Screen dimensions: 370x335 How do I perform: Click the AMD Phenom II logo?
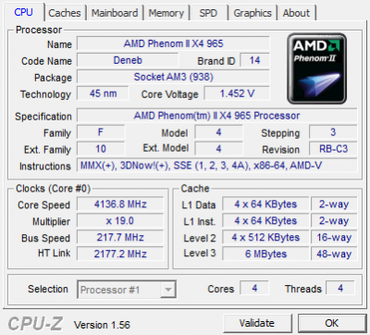(x=316, y=68)
